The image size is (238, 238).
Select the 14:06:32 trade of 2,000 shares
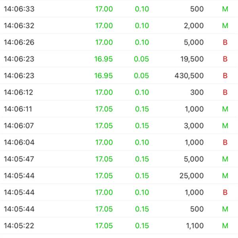point(119,25)
